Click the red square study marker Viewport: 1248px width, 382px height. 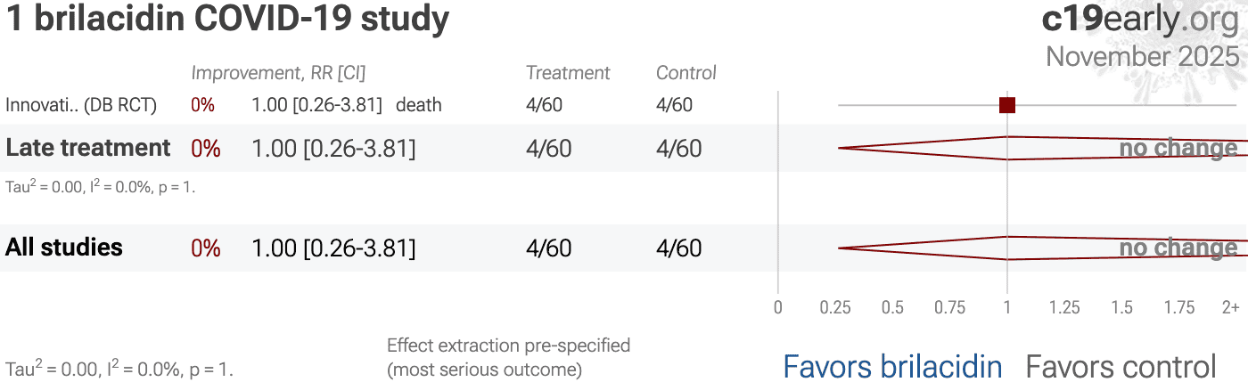(x=1007, y=105)
